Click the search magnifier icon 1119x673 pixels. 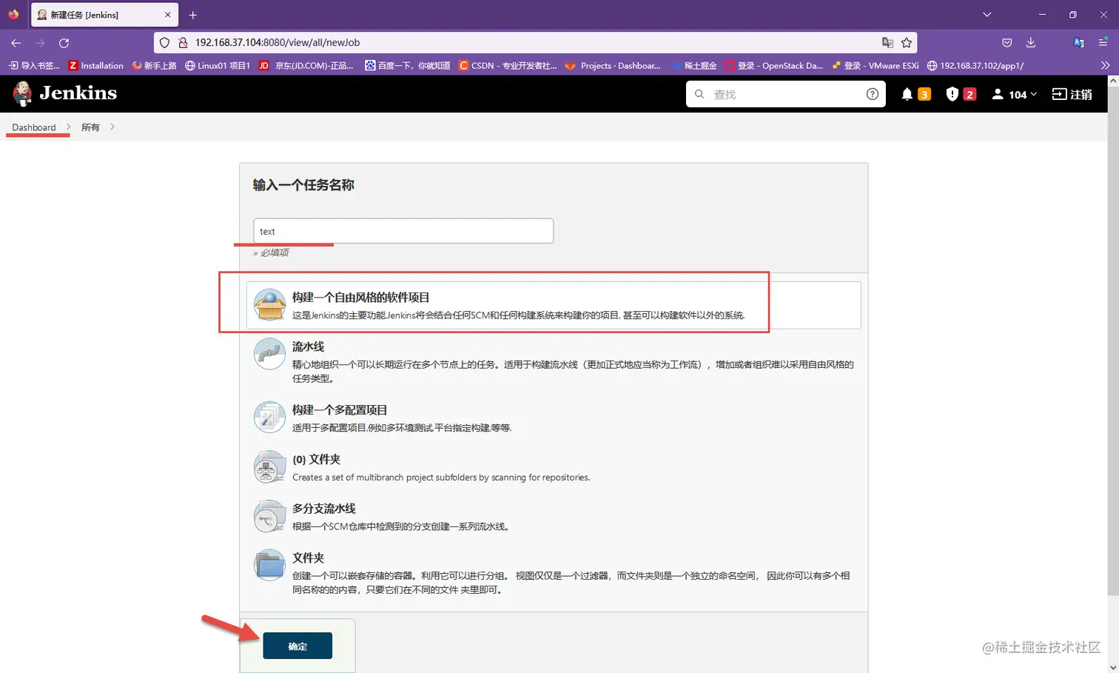(699, 94)
